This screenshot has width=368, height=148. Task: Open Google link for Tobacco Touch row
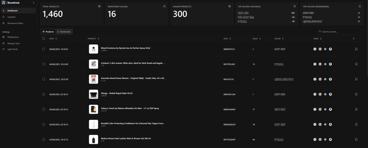click(x=315, y=109)
